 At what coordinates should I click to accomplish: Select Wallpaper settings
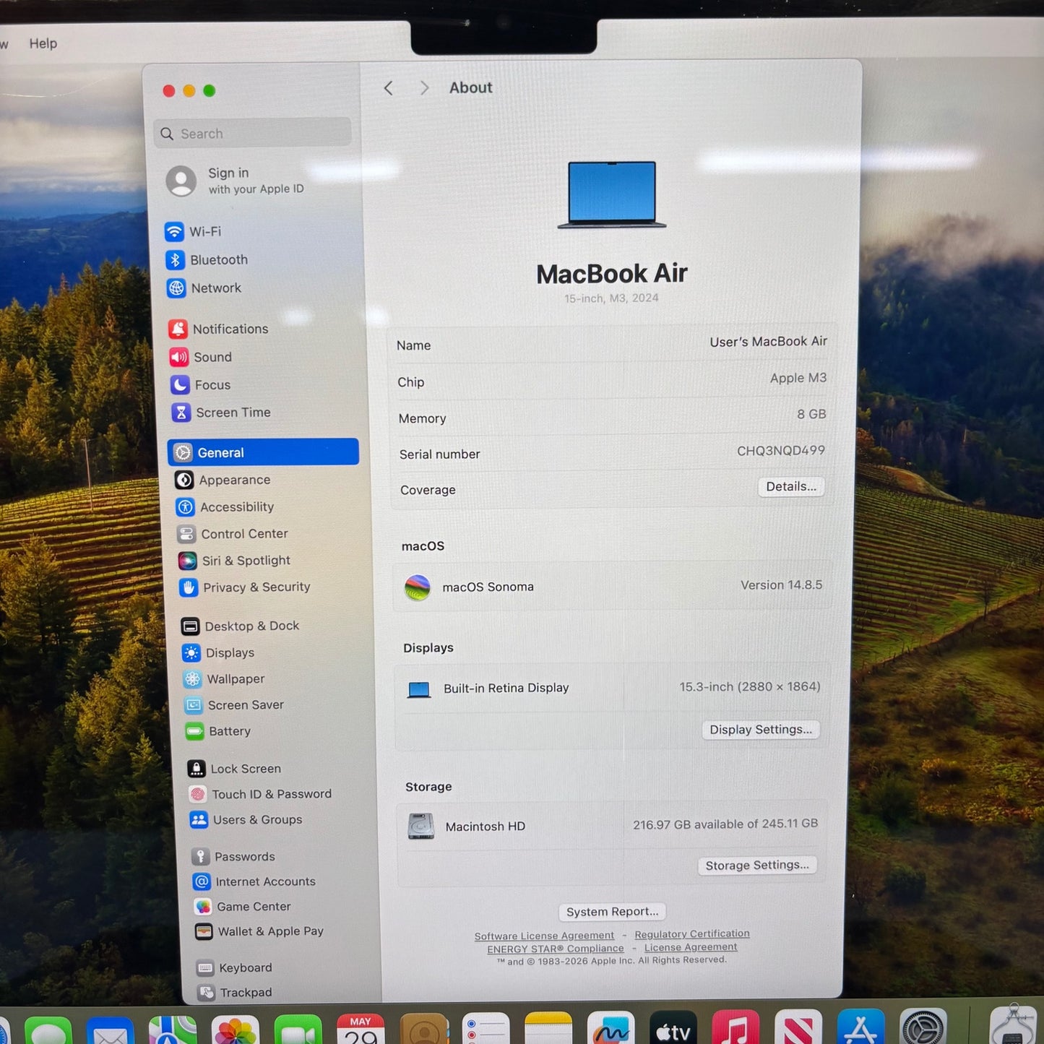tap(224, 679)
